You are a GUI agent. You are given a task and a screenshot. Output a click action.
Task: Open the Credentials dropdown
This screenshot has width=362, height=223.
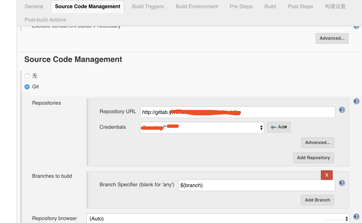pos(202,127)
